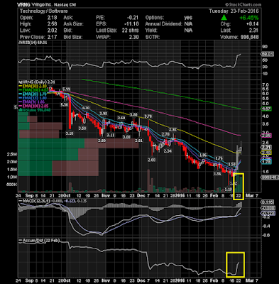The width and height of the screenshot is (279, 284).
Task: Click the +6.45% percent change value
Action: coord(248,18)
